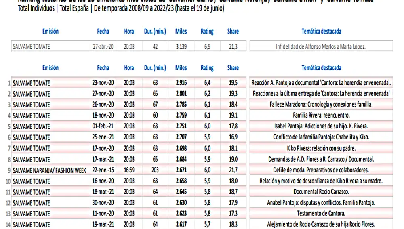The width and height of the screenshot is (404, 229).
Task: Click 'Fallece Maradona: Cronología y conexiones familia.'
Action: pyautogui.click(x=321, y=104)
